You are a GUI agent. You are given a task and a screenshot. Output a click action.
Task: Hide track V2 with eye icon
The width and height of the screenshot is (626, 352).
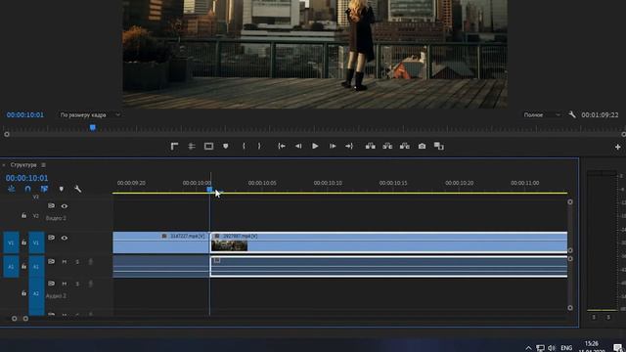point(65,206)
